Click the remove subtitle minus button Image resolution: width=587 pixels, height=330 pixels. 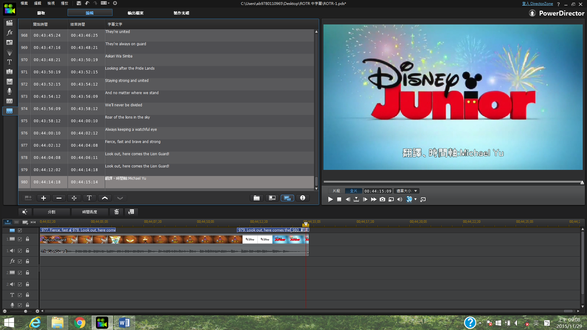click(59, 198)
